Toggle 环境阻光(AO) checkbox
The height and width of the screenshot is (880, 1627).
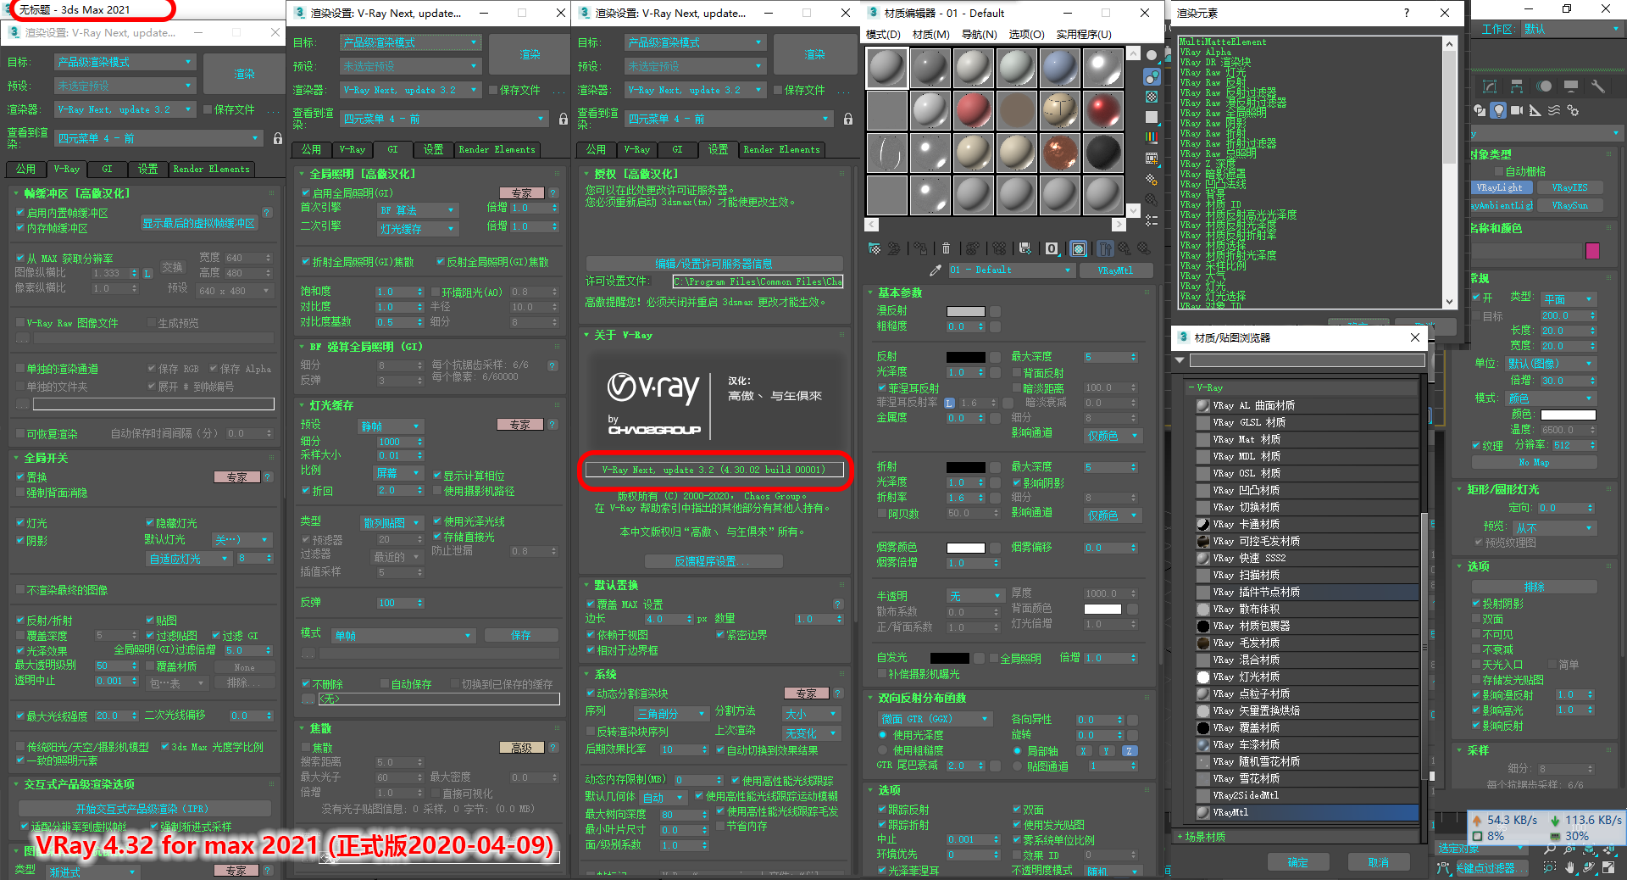click(x=436, y=292)
